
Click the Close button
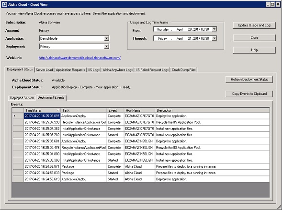pos(254,38)
